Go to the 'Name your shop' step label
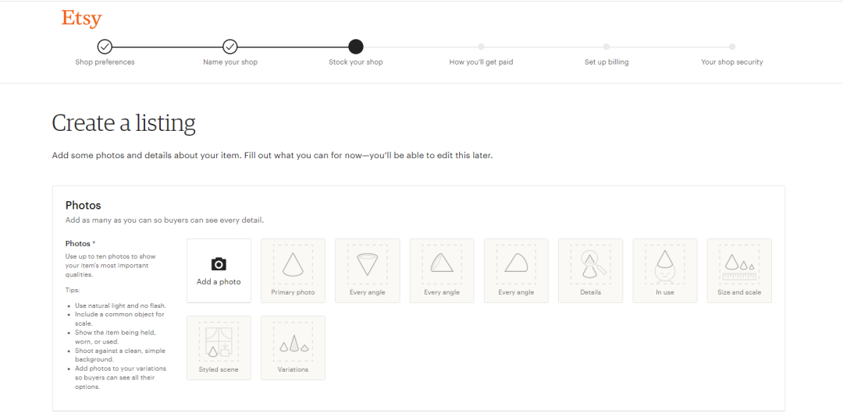The image size is (843, 413). [x=230, y=62]
